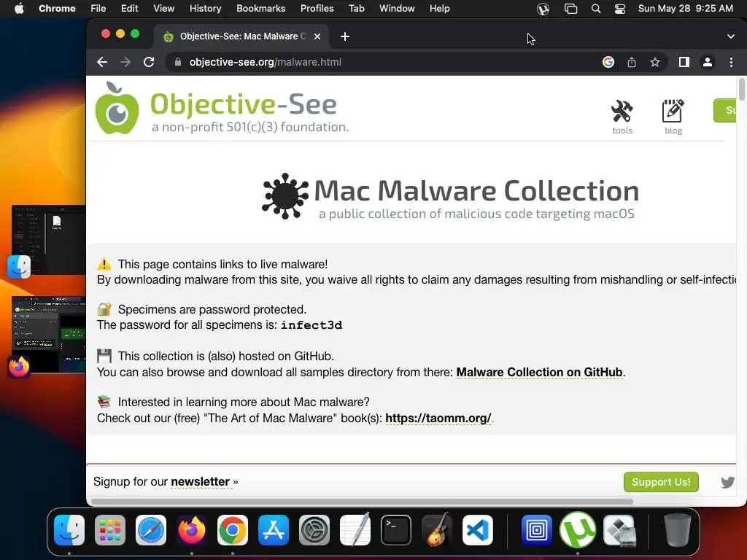The height and width of the screenshot is (560, 747).
Task: Open the tools page icon
Action: point(622,117)
